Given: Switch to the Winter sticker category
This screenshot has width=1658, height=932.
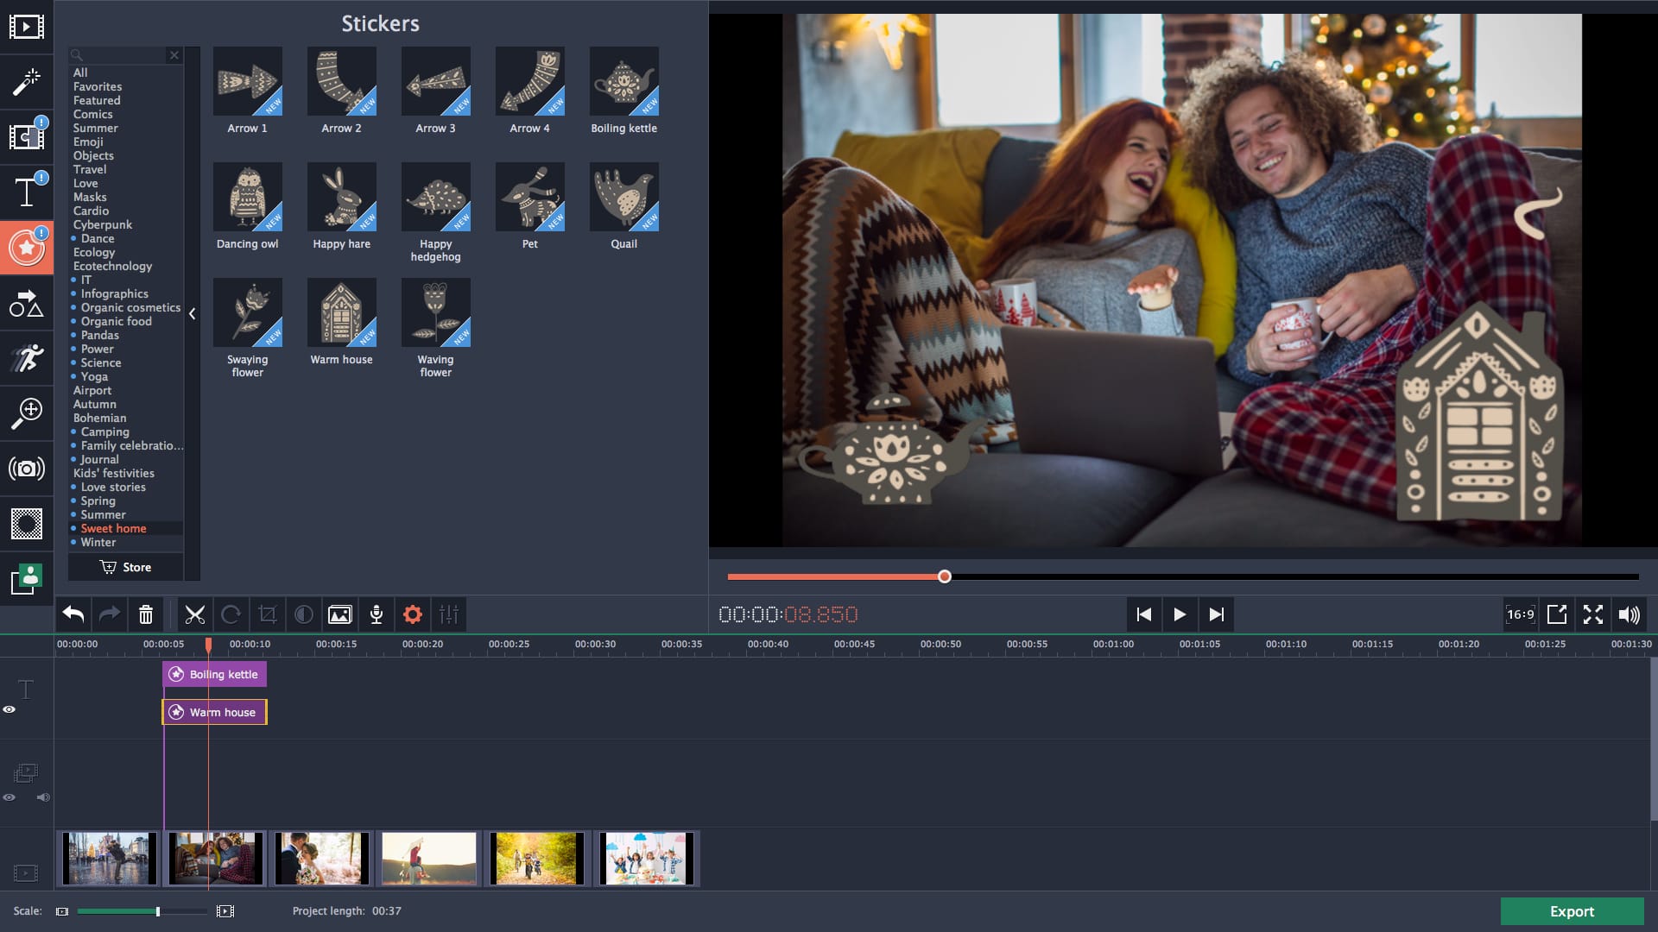Looking at the screenshot, I should tap(97, 542).
